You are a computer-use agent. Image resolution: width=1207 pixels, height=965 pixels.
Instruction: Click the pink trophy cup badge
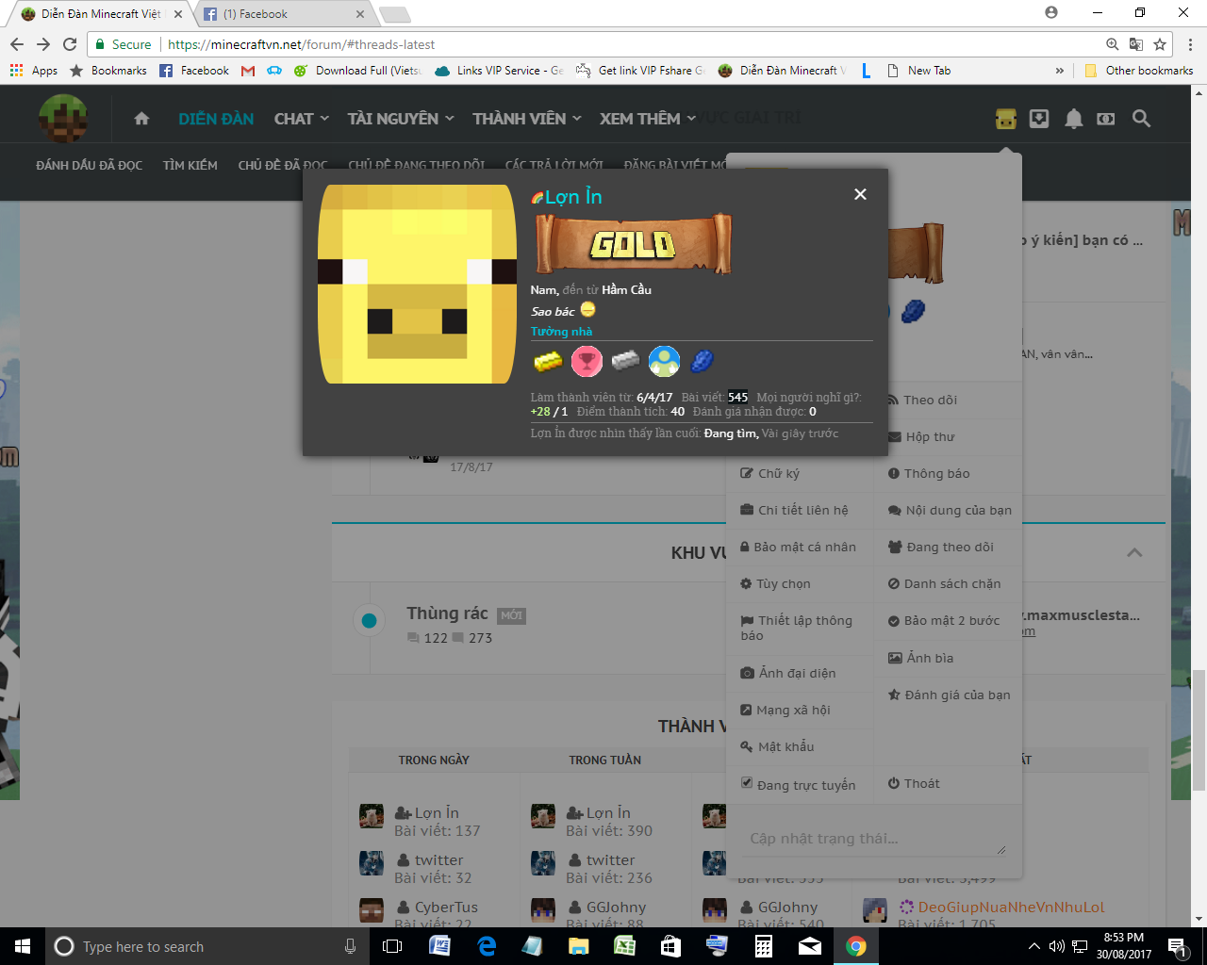point(587,361)
